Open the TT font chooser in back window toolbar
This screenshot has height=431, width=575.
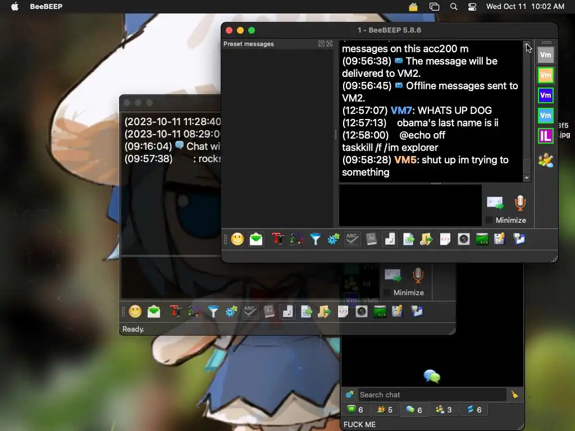(176, 311)
